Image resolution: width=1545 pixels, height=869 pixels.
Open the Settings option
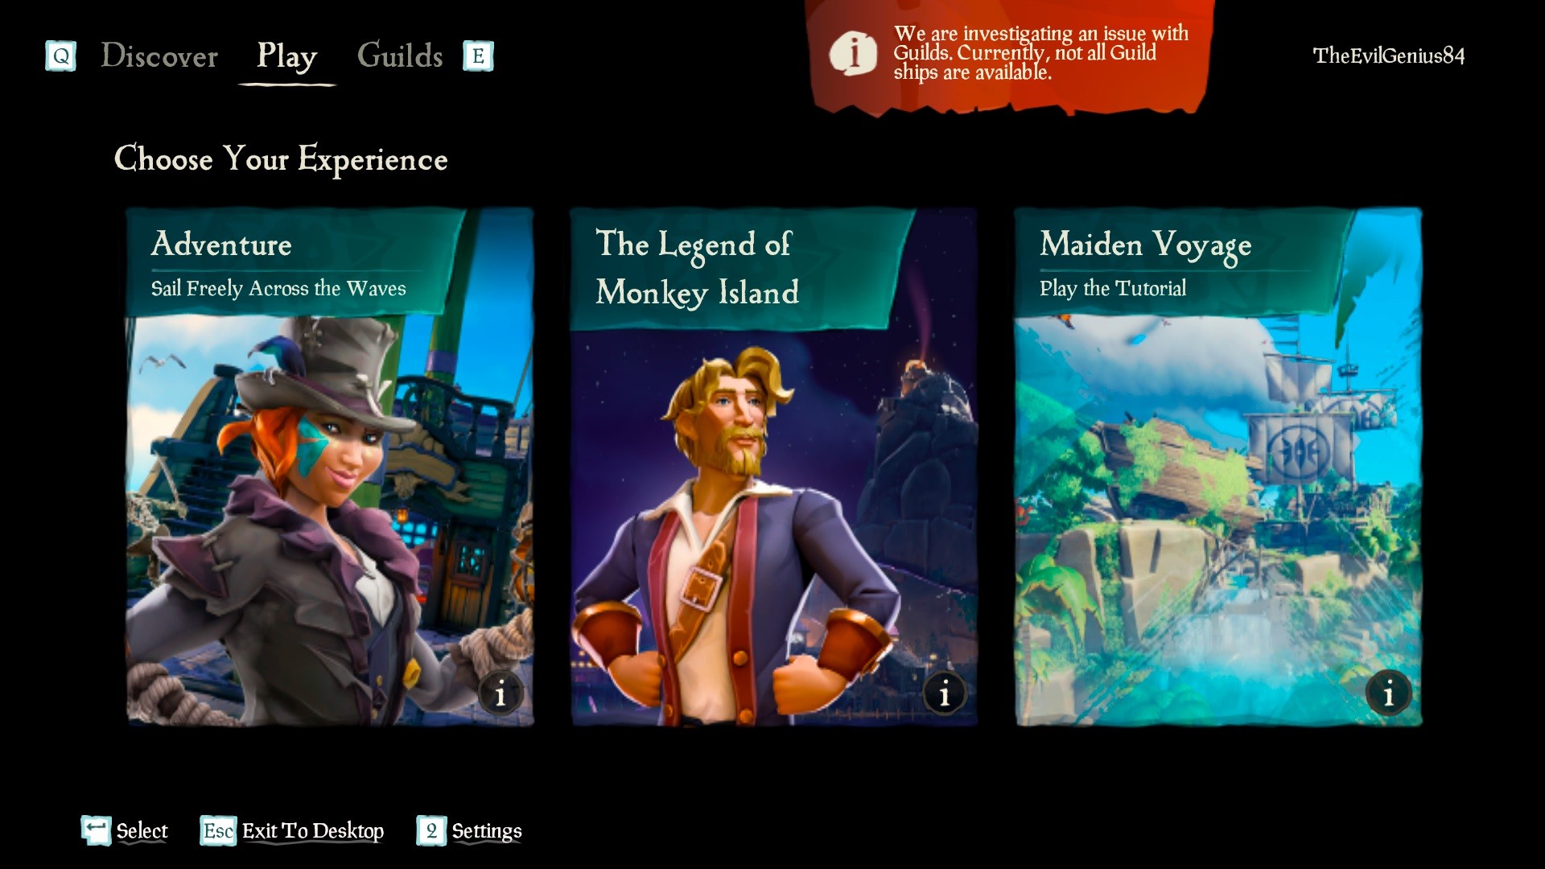point(487,831)
